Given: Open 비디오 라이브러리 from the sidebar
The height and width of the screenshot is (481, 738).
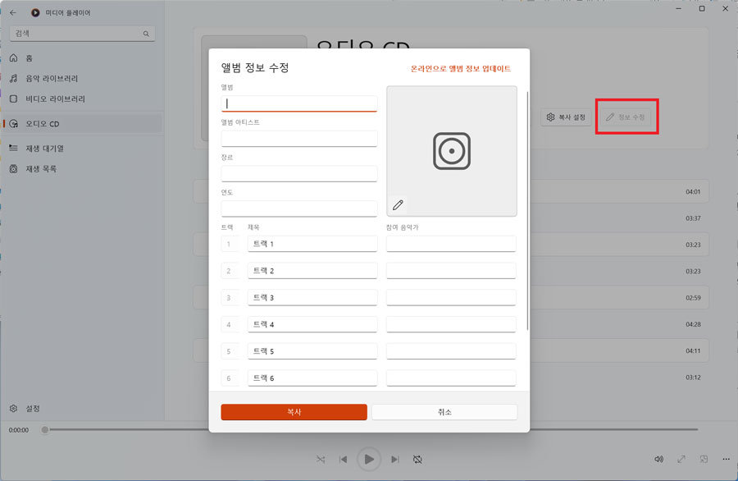Looking at the screenshot, I should coord(55,99).
